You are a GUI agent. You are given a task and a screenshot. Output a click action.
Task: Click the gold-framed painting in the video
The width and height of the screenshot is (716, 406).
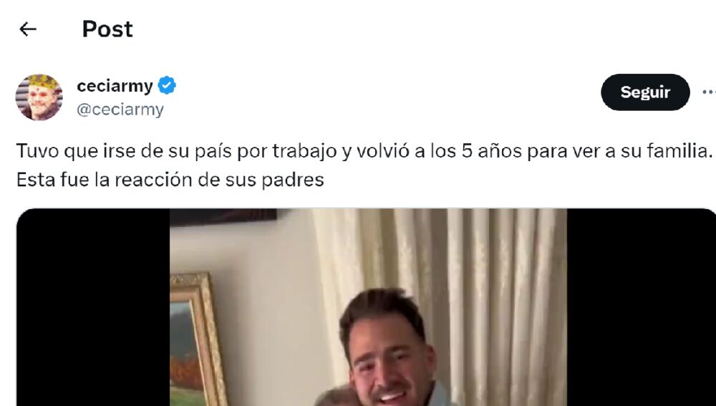coord(196,340)
